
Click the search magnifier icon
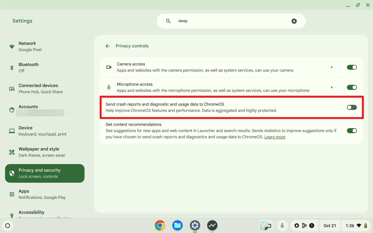[168, 21]
